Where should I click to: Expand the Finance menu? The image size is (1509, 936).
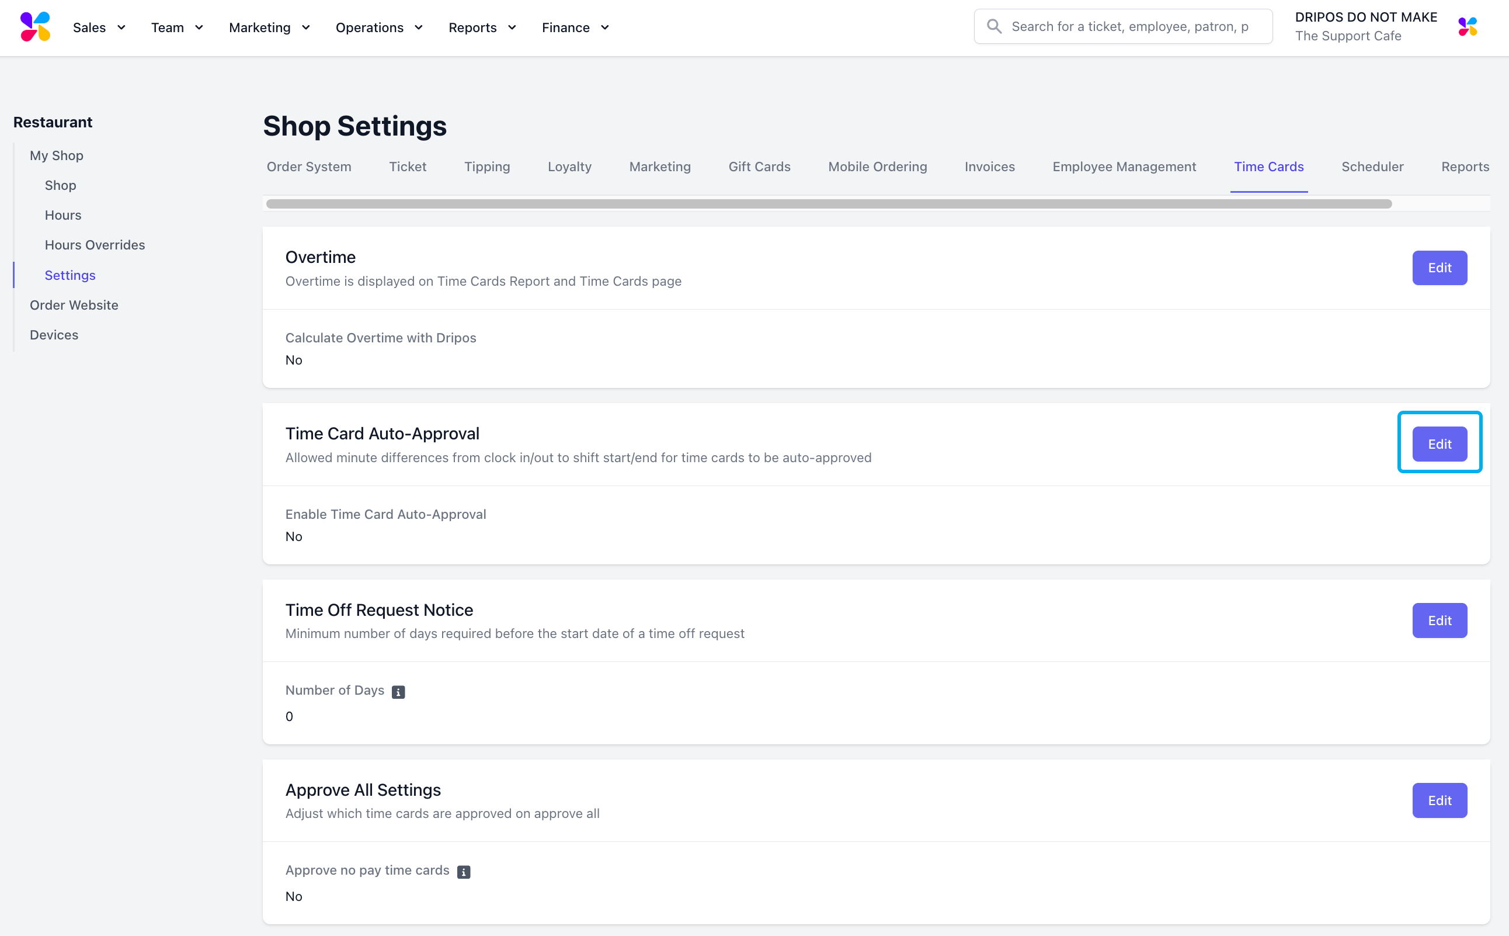[x=575, y=27]
